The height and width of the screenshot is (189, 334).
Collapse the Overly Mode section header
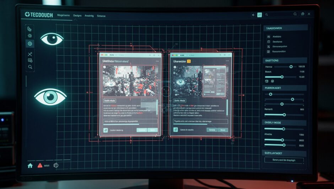pyautogui.click(x=285, y=122)
